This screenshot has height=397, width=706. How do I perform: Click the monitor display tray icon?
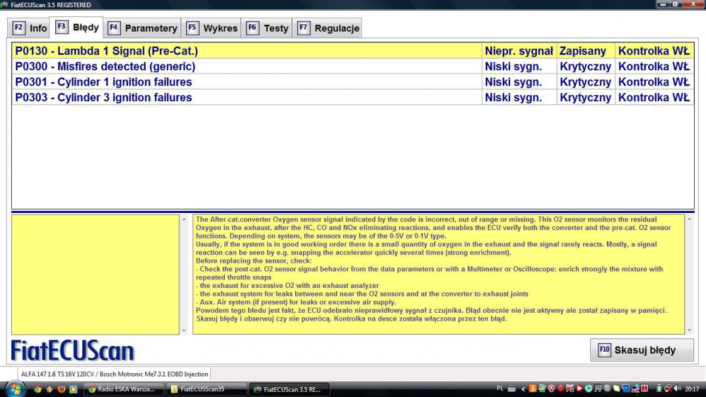pos(598,388)
